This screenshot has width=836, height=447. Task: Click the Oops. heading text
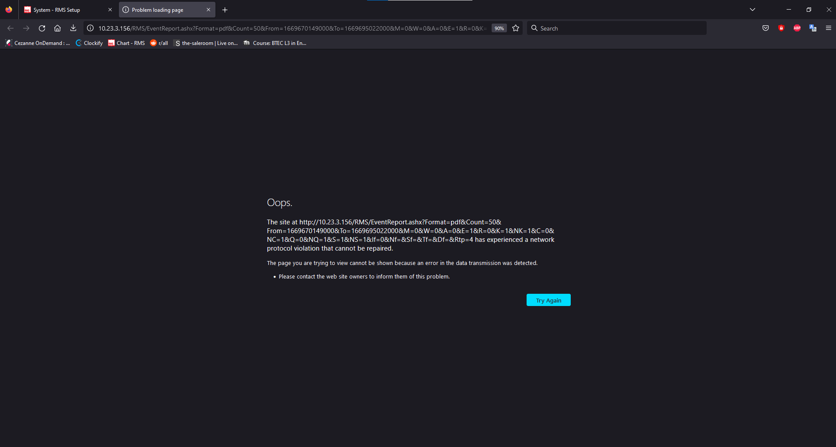(x=280, y=203)
